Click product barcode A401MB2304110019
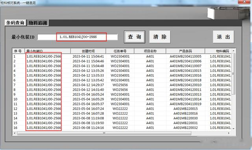The height and width of the screenshot is (150, 252). coord(185,104)
